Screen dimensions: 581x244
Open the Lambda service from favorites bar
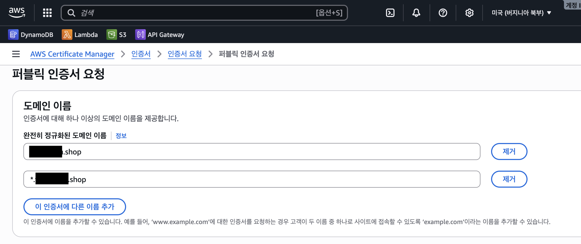coord(80,35)
